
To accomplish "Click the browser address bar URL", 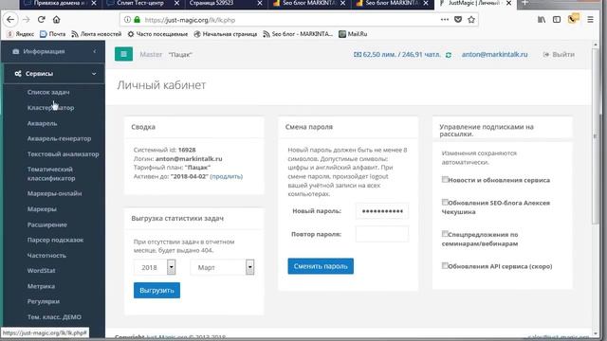I will (x=190, y=20).
